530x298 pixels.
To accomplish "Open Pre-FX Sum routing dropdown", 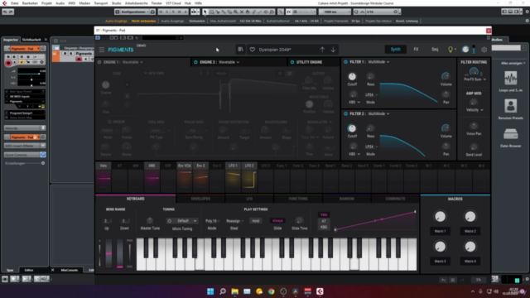I will (475, 79).
